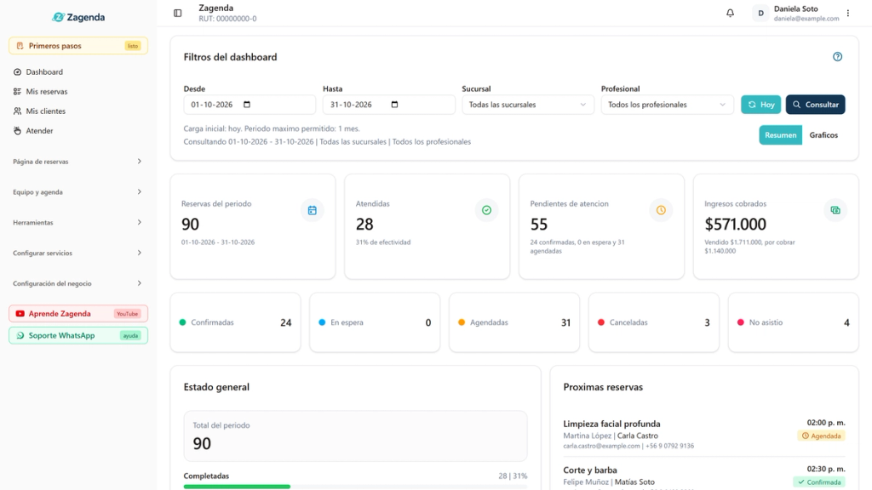The width and height of the screenshot is (872, 490).
Task: Click the Agendadas count card
Action: 514,322
